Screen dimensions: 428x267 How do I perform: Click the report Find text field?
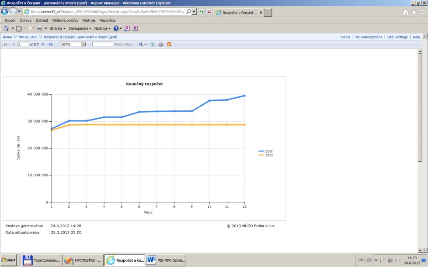point(102,44)
